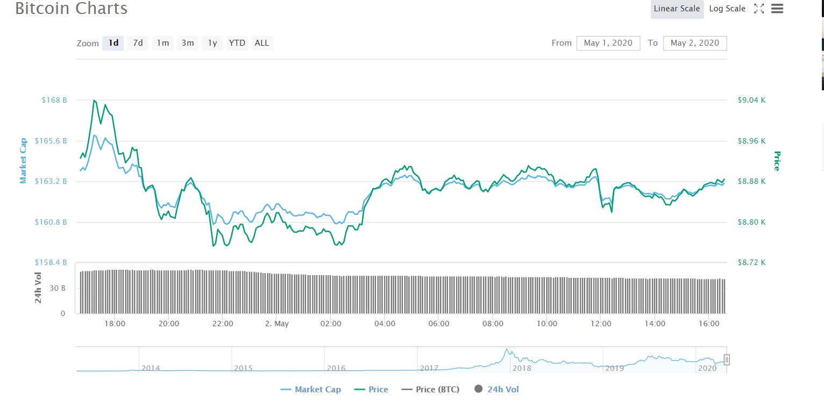The height and width of the screenshot is (402, 824).
Task: Click the 24h Vol axis title
Action: coord(38,288)
